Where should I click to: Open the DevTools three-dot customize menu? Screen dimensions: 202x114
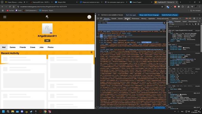tap(197, 18)
